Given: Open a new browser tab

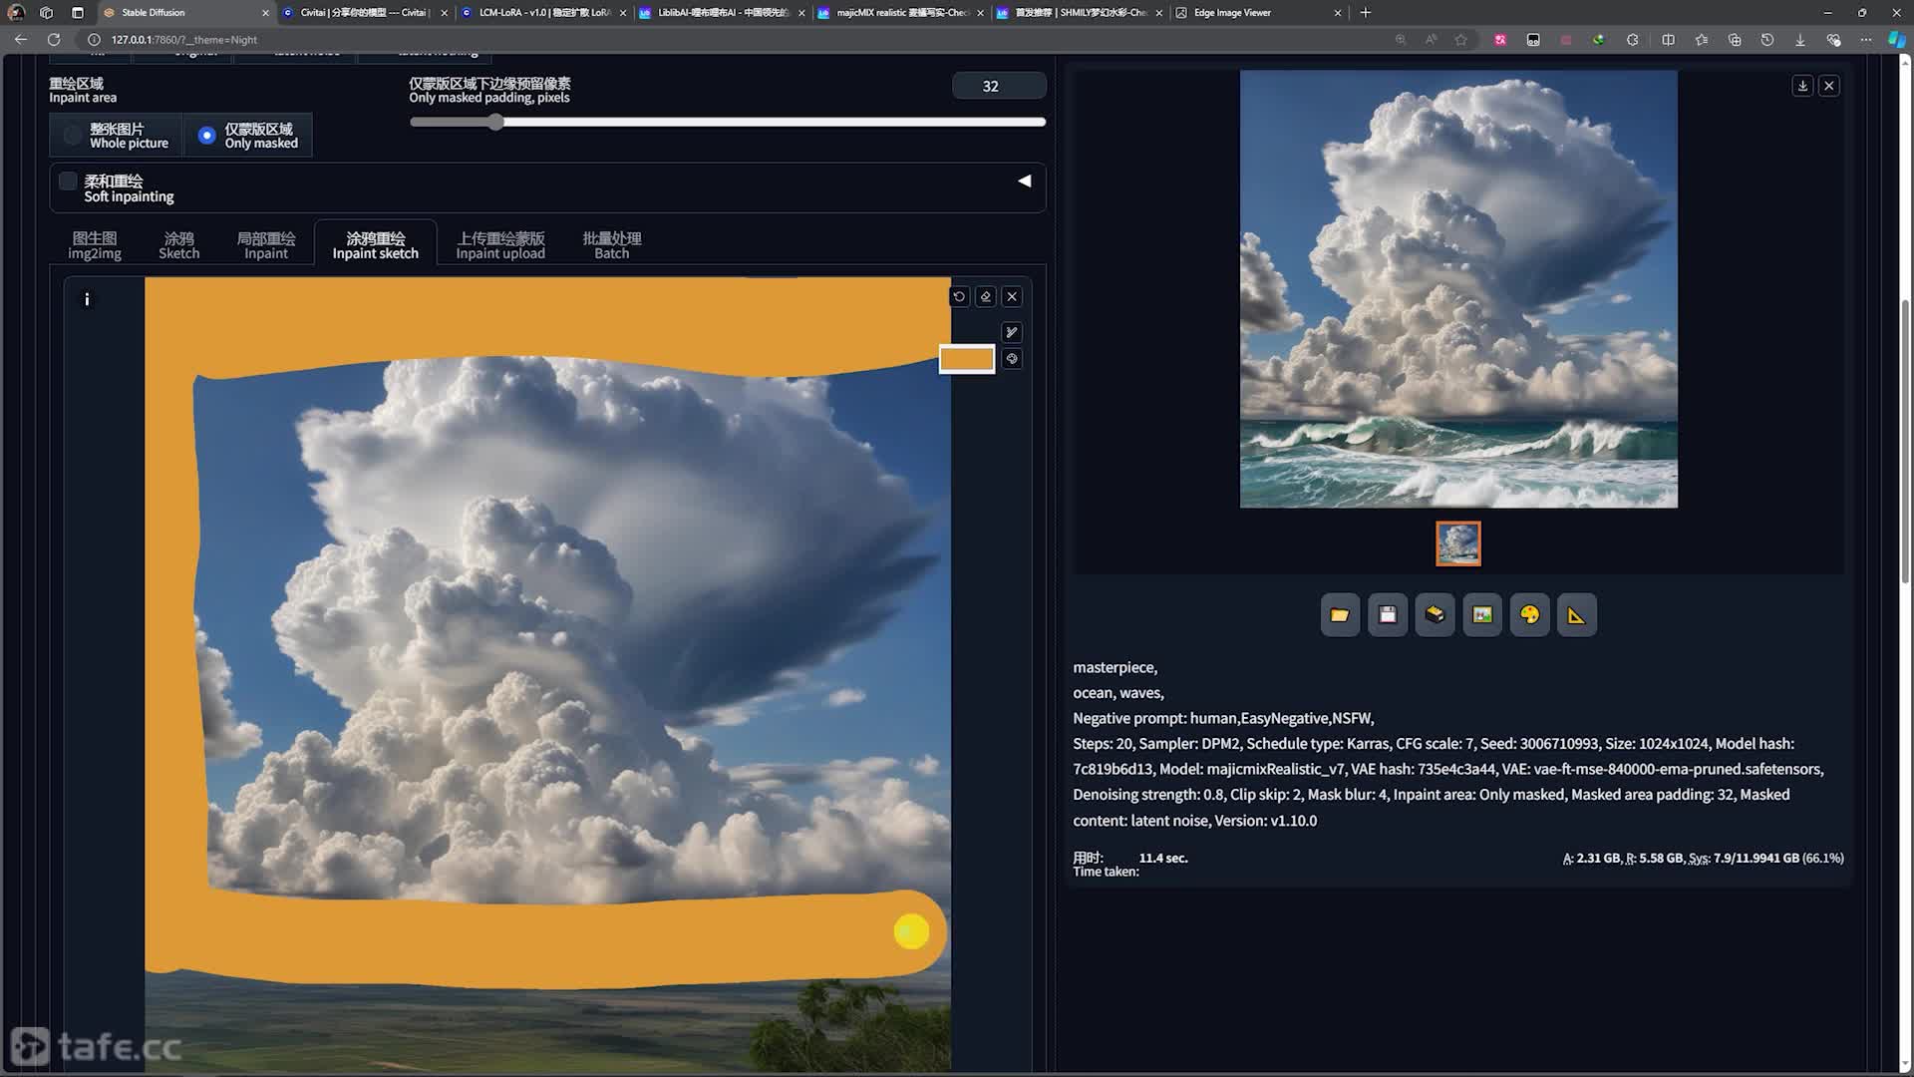Looking at the screenshot, I should coord(1366,13).
